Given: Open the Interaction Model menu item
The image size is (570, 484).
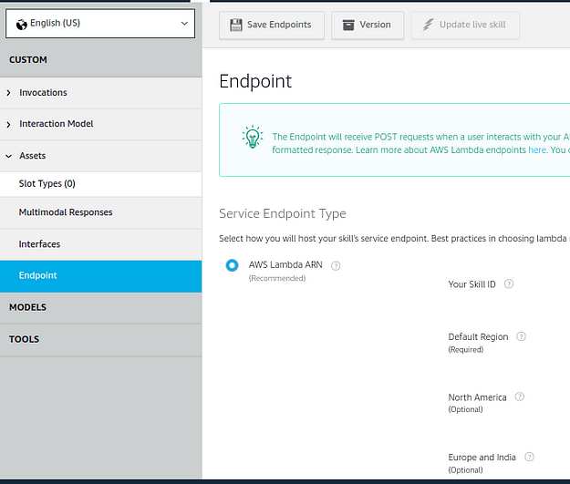Looking at the screenshot, I should click(x=100, y=124).
